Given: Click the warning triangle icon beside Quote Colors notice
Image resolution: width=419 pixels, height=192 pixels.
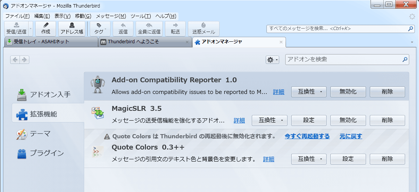Looking at the screenshot, I should point(107,137).
